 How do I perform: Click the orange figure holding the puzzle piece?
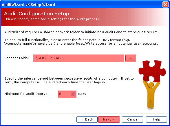click(x=151, y=95)
